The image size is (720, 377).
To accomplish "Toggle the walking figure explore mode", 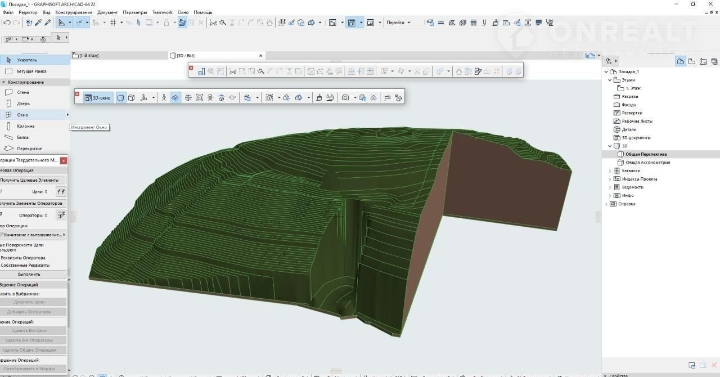I will pyautogui.click(x=164, y=97).
